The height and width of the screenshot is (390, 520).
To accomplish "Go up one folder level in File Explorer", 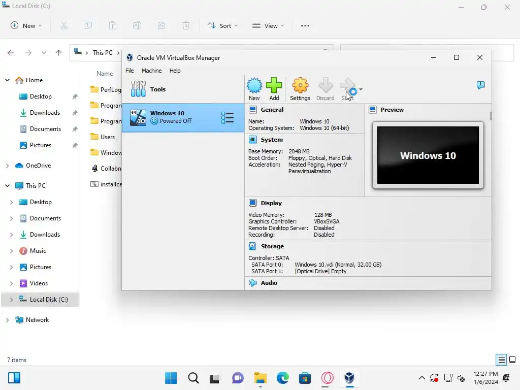I will click(59, 53).
